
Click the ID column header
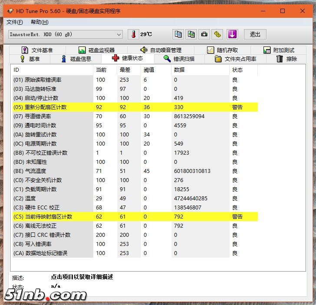(x=52, y=70)
